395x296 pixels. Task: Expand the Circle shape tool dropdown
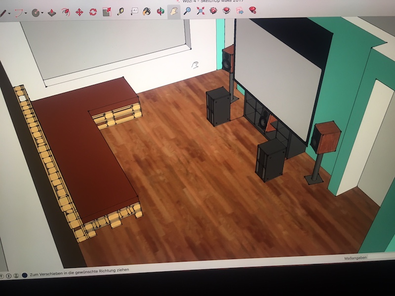tap(42, 13)
